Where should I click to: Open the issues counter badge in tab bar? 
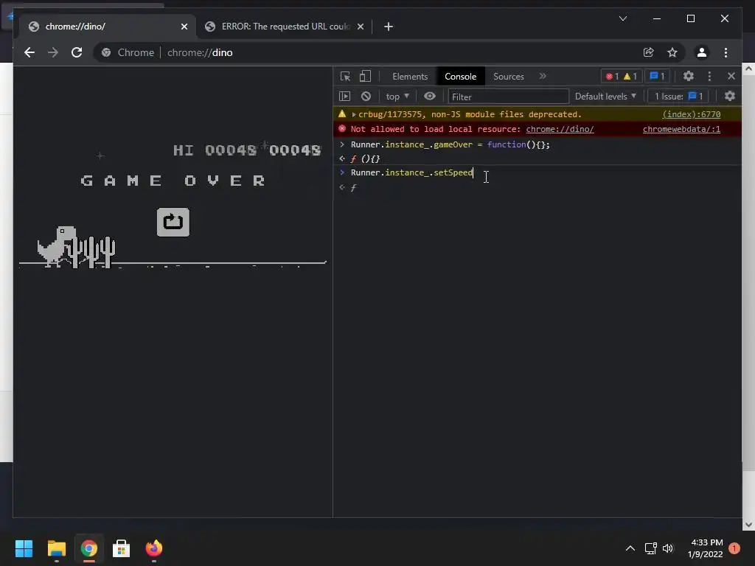tap(657, 76)
